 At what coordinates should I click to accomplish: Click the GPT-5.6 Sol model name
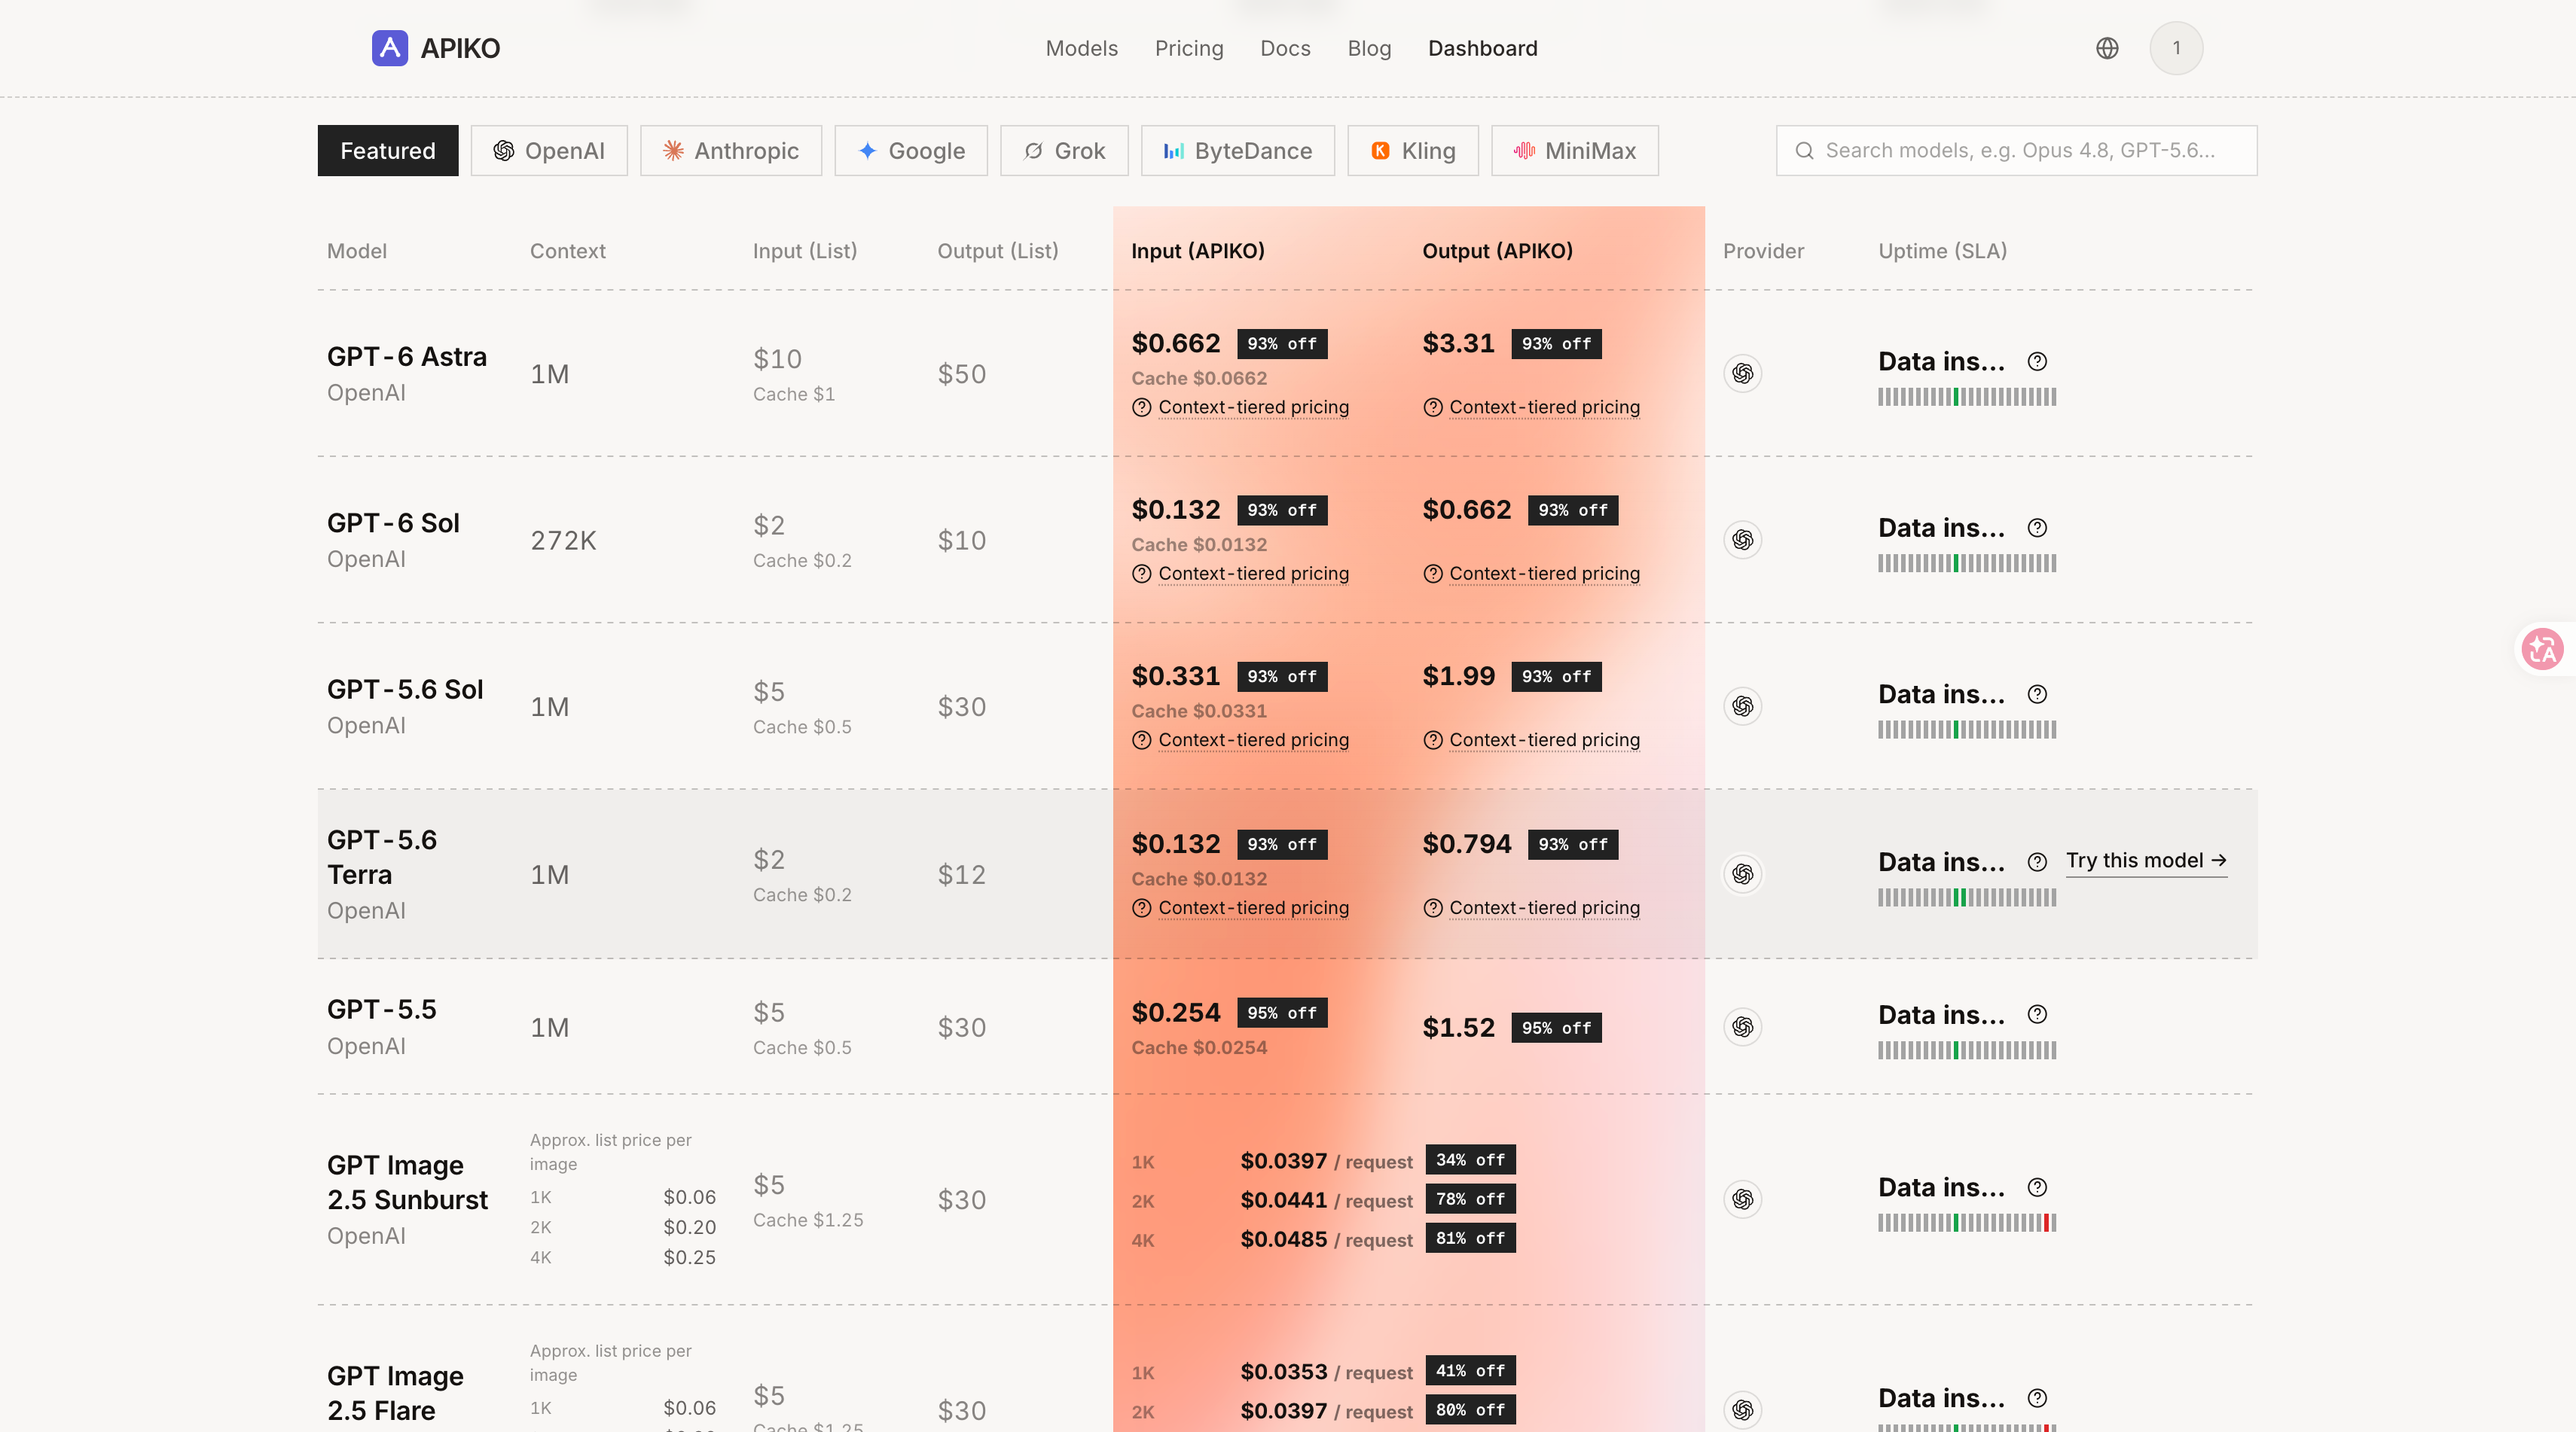405,690
